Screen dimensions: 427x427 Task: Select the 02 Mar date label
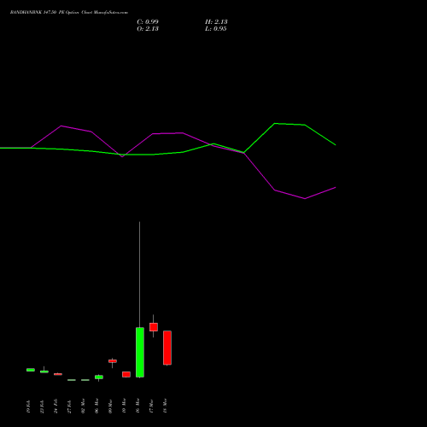coord(83,406)
